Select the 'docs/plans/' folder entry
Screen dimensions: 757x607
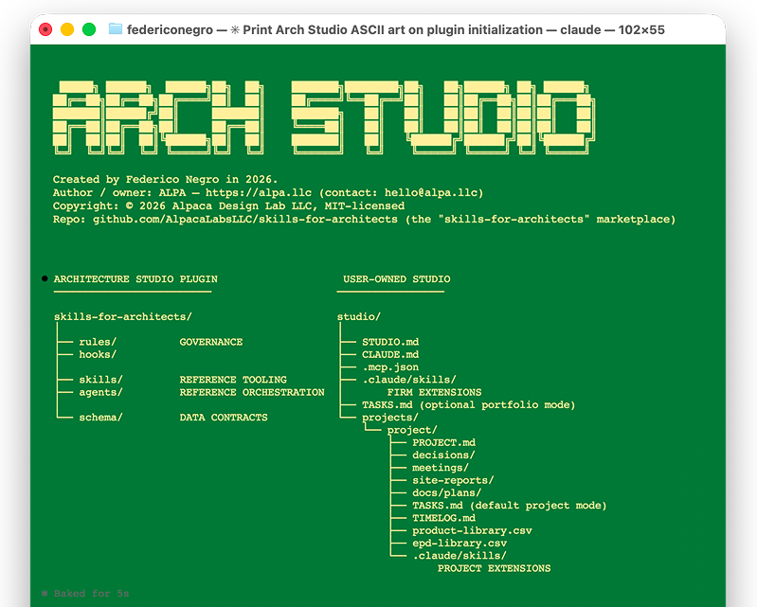click(x=446, y=492)
